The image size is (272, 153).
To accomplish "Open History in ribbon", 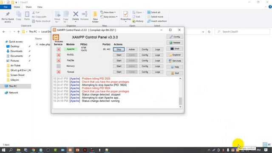I will point(138,21).
